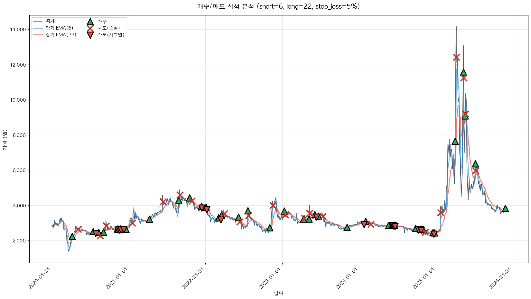Click the stop-loss X marker near the 12,400 peak
The height and width of the screenshot is (299, 531).
(456, 58)
